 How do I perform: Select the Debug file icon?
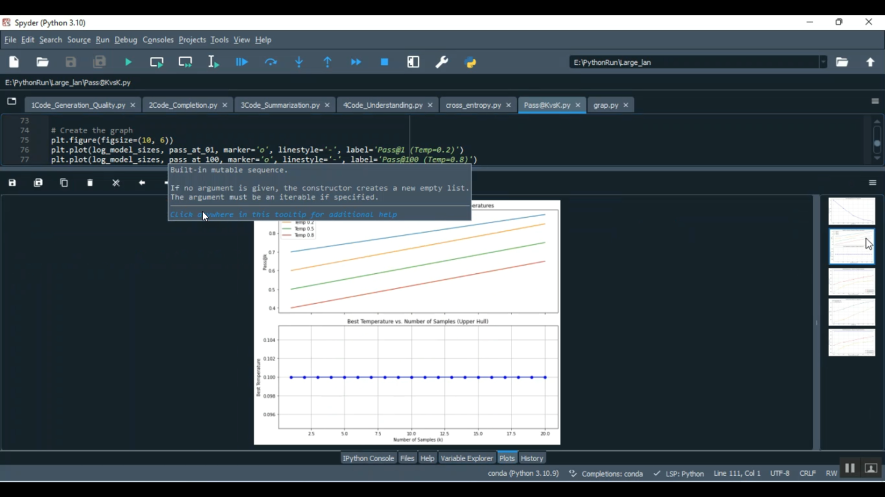(x=241, y=62)
